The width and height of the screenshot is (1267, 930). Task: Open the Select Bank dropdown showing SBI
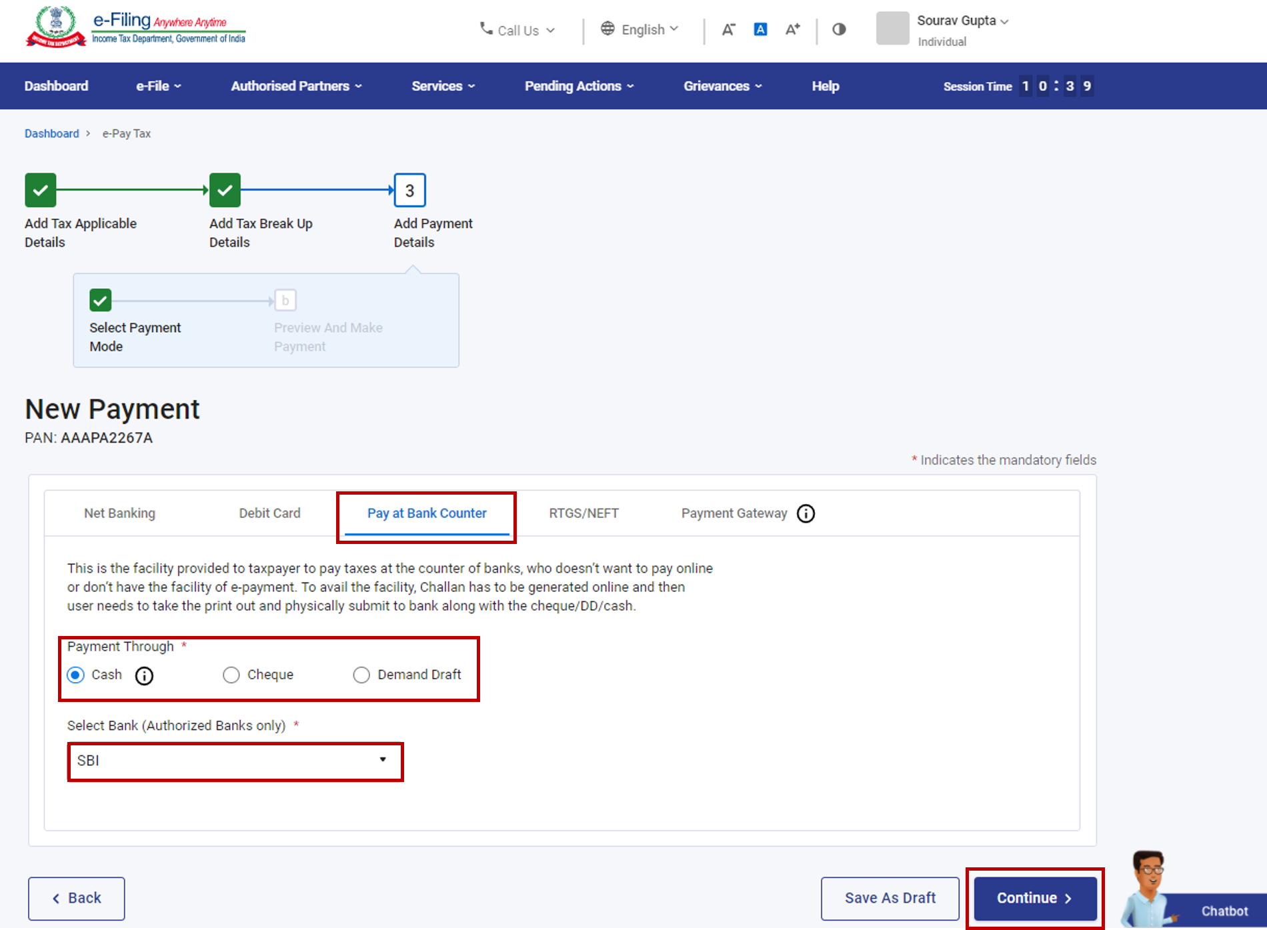(235, 761)
